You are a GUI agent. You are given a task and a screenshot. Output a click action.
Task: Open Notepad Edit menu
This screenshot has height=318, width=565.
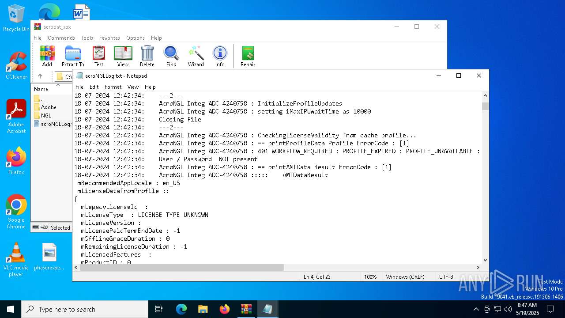tap(94, 87)
